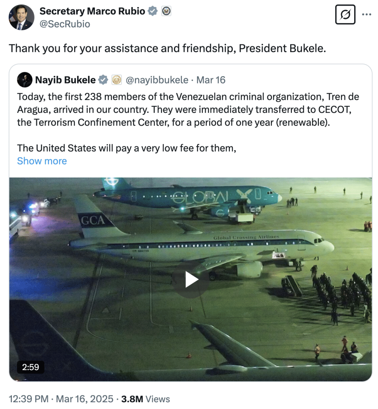Open Marco Rubio's profile avatar
The height and width of the screenshot is (409, 378).
(21, 18)
